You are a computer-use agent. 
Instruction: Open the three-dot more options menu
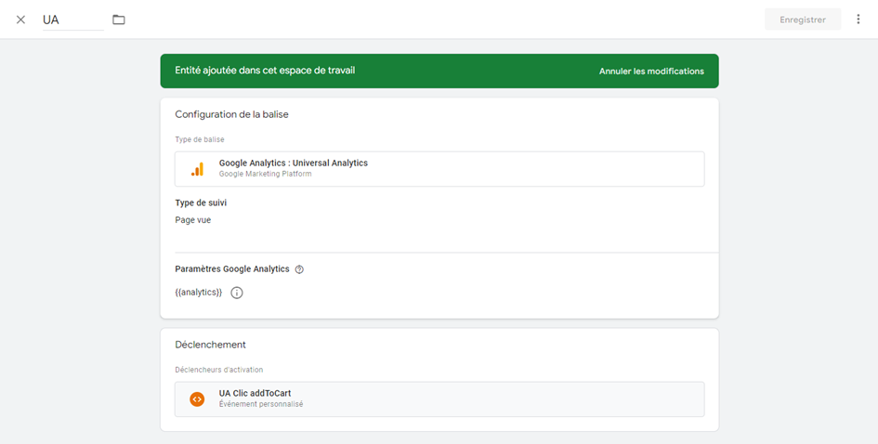coord(858,20)
